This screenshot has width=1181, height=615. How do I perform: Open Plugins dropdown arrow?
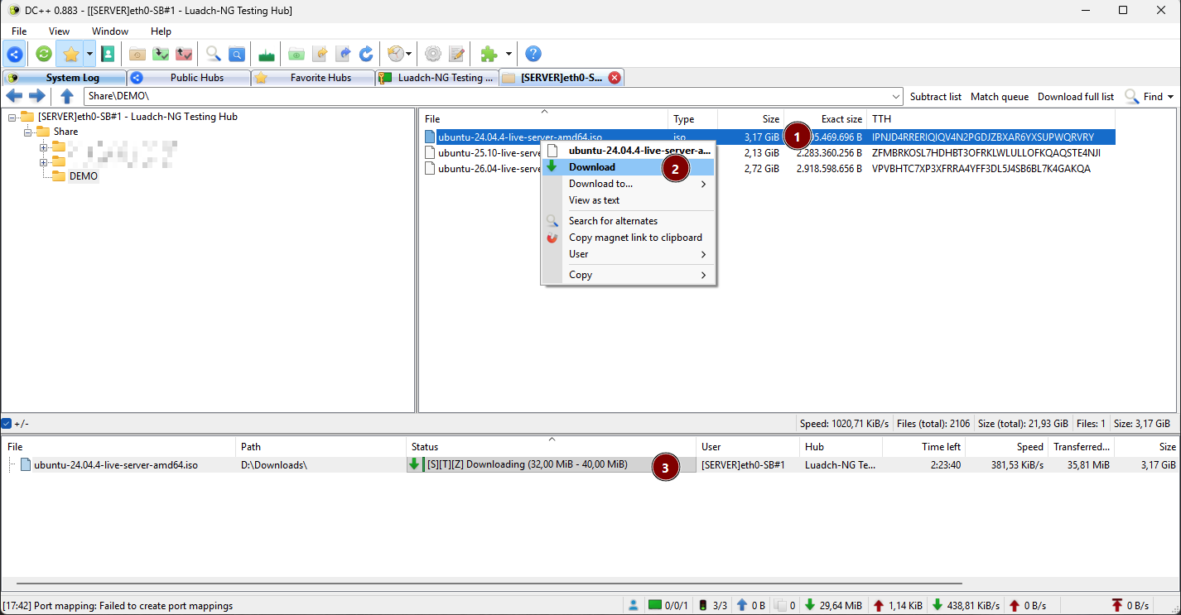[x=509, y=54]
